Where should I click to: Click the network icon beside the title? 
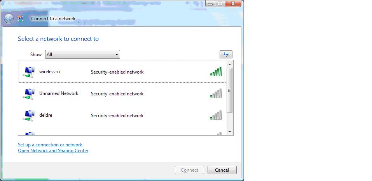point(21,19)
